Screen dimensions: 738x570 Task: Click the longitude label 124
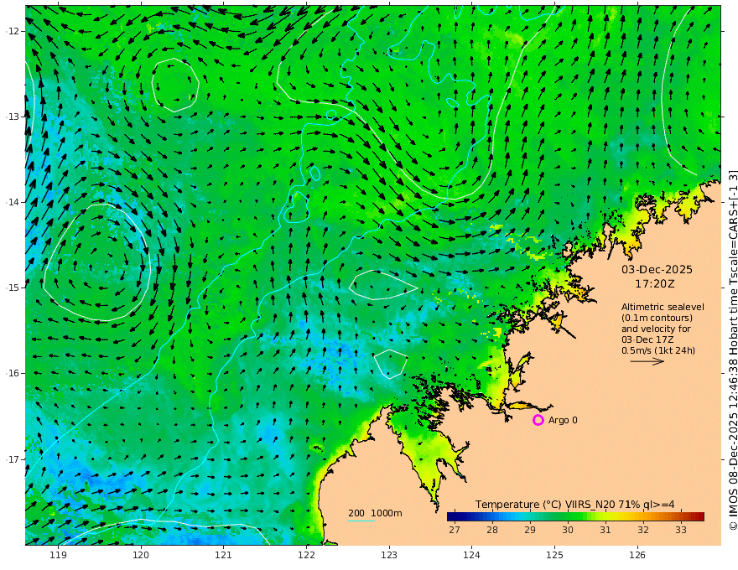[x=472, y=555]
